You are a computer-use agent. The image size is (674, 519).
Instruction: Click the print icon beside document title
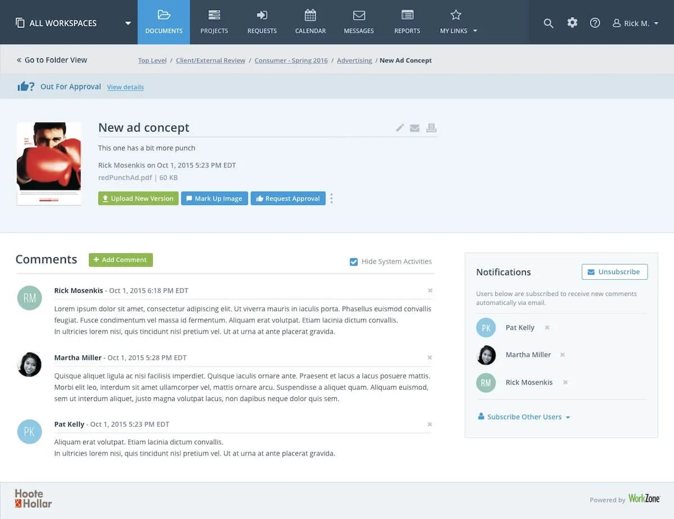pos(431,128)
